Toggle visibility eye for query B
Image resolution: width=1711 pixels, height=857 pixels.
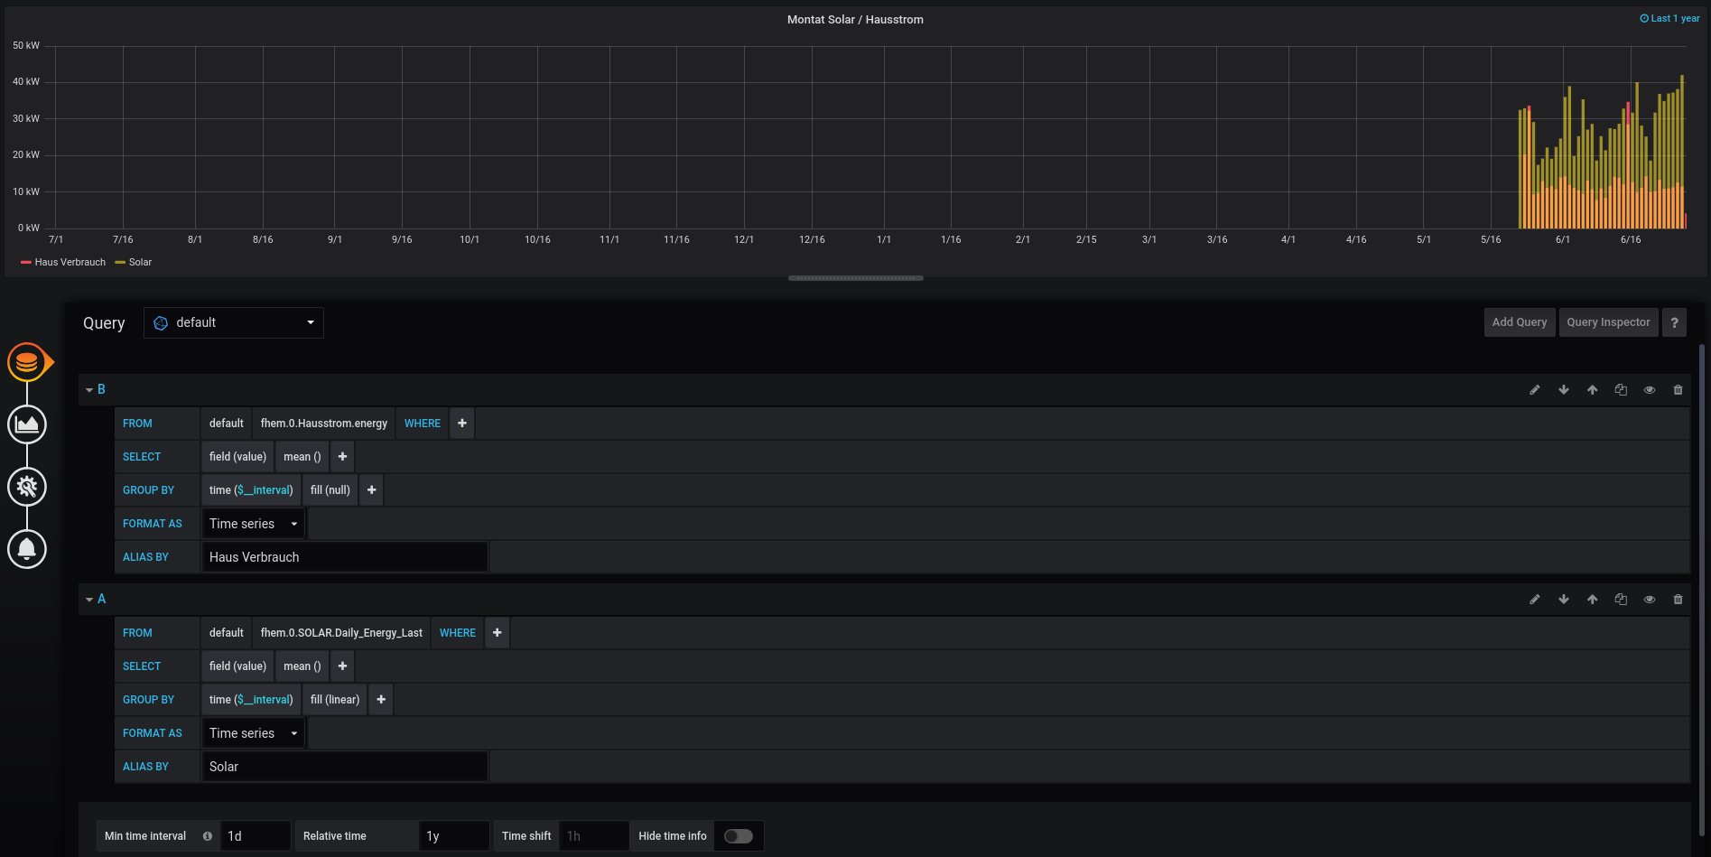point(1649,390)
